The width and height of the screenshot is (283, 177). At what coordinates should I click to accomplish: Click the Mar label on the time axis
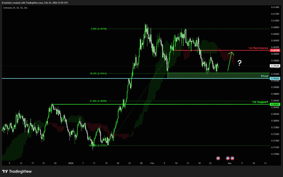pyautogui.click(x=229, y=163)
